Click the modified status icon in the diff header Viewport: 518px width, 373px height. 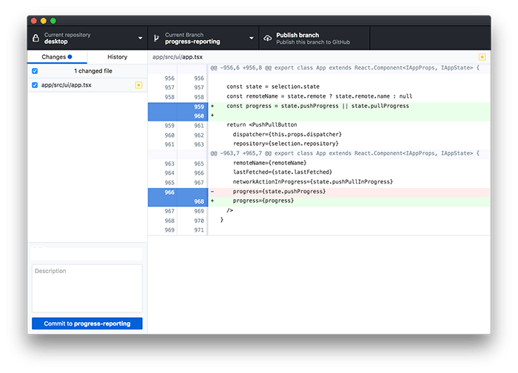pos(482,57)
